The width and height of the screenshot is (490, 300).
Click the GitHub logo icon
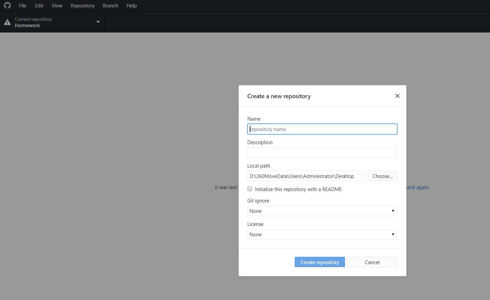[x=7, y=5]
